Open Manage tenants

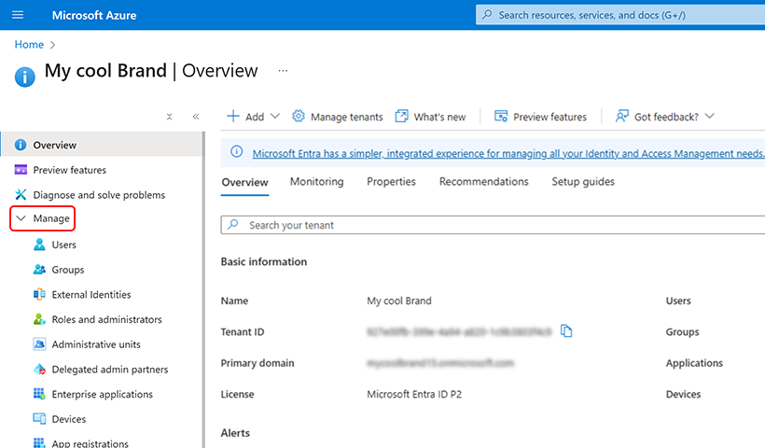(x=337, y=117)
